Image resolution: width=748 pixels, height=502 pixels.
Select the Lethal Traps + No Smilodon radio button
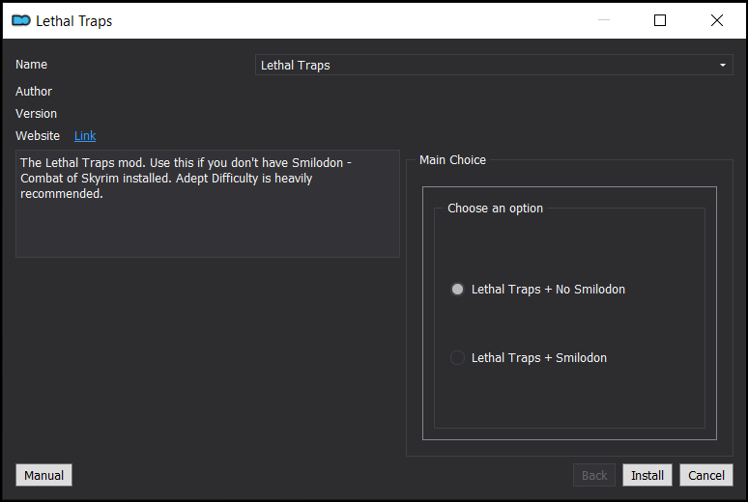(x=457, y=290)
